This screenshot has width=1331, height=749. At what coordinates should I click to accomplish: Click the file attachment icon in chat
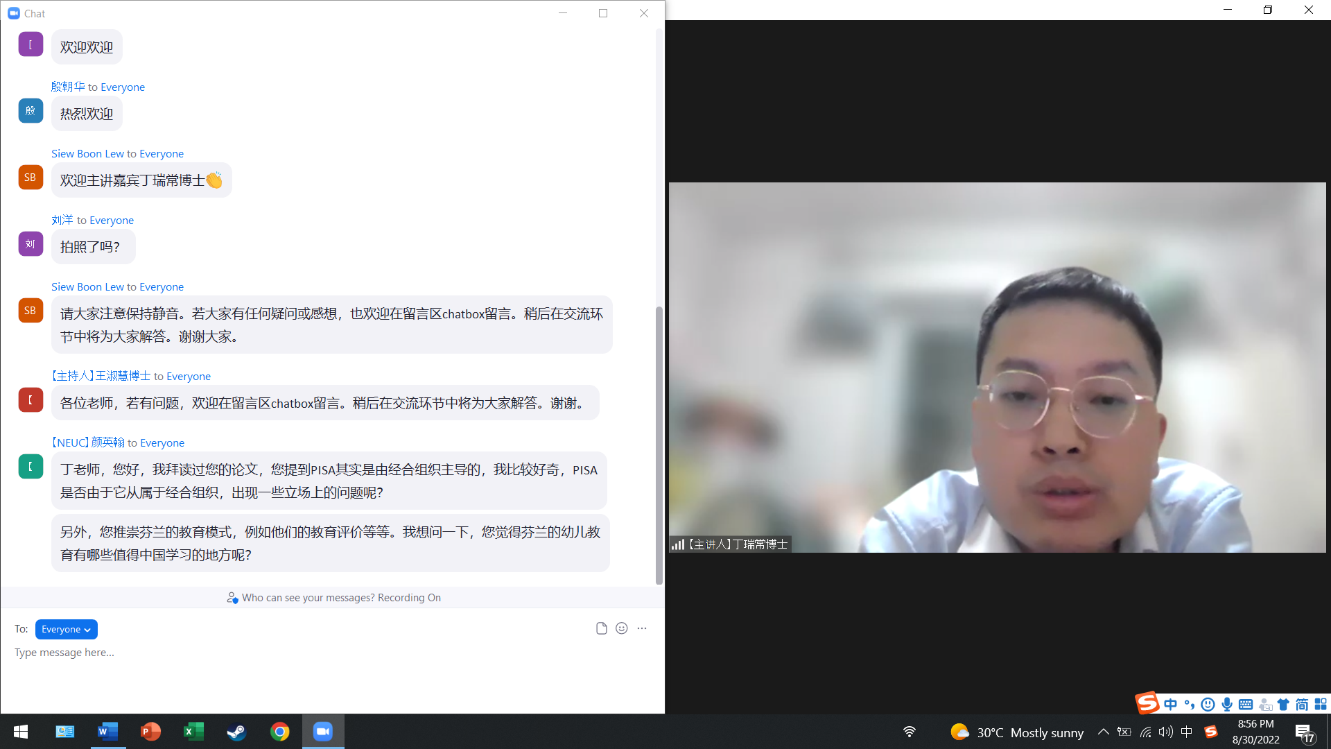coord(601,628)
